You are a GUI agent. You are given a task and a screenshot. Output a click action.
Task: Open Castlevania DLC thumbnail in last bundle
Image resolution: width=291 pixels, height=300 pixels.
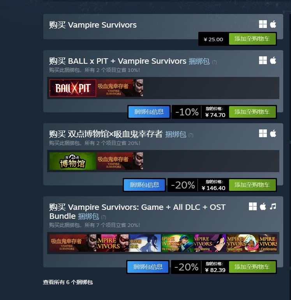[x=268, y=243]
